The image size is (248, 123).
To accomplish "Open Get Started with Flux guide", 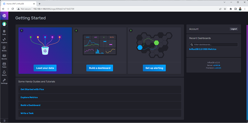I will coord(32,89).
